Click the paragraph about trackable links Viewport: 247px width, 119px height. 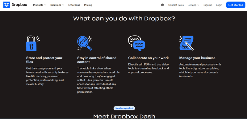98,80
